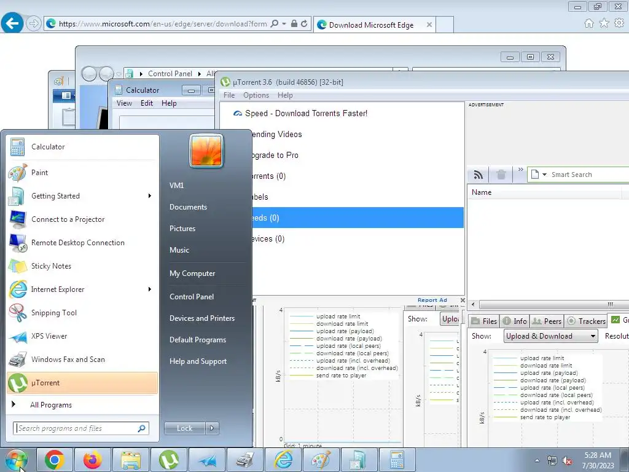The image size is (629, 472).
Task: Open Calculator View menu
Action: coord(124,103)
